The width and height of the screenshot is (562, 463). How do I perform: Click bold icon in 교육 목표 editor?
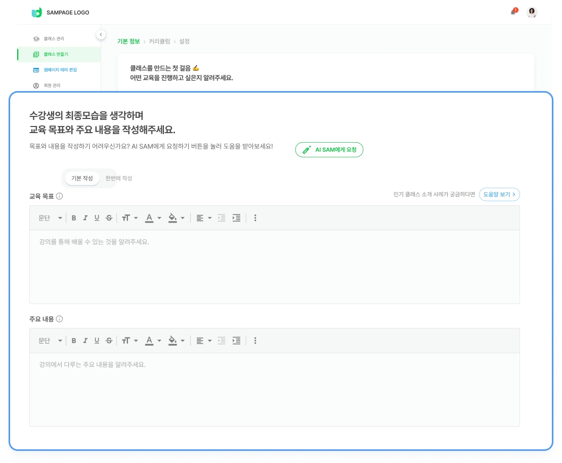click(74, 218)
